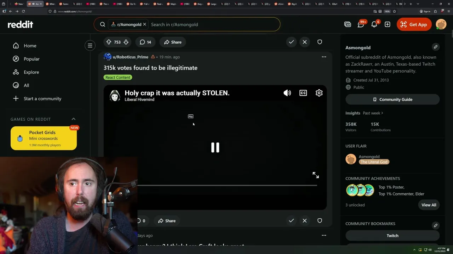Remove the r/Asmongold search filter chip
Image resolution: width=453 pixels, height=254 pixels.
click(144, 24)
